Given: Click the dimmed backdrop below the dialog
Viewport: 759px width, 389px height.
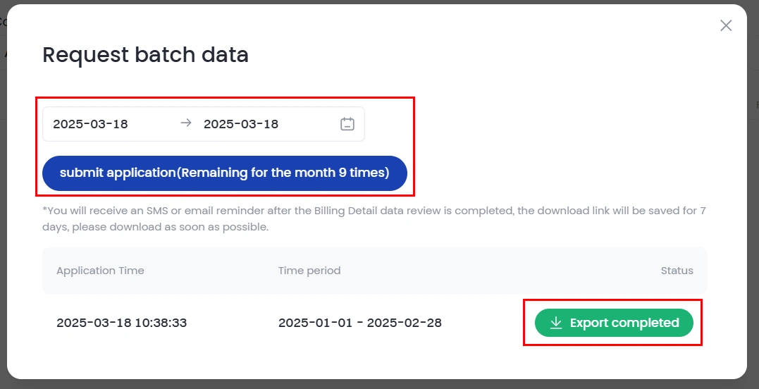Looking at the screenshot, I should pyautogui.click(x=379, y=385).
